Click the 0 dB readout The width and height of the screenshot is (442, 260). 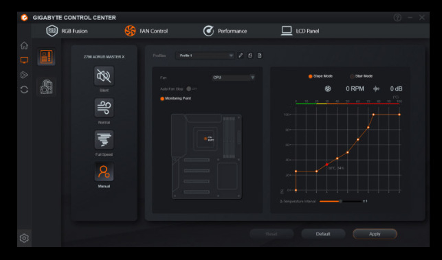point(396,89)
